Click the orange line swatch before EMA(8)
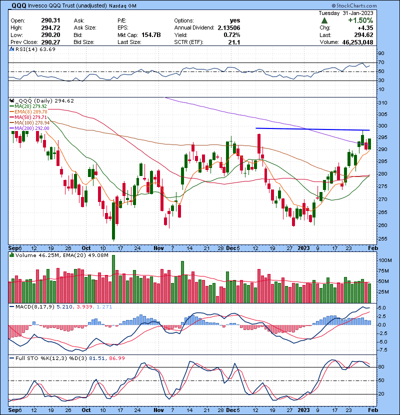The image size is (400, 415). click(11, 112)
